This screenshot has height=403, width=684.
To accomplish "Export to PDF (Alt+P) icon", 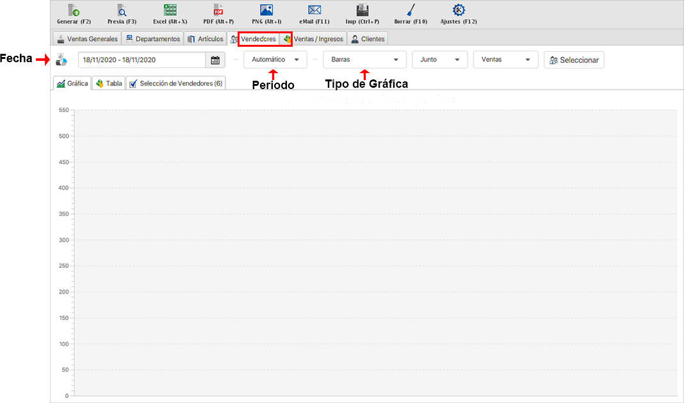I will point(218,10).
